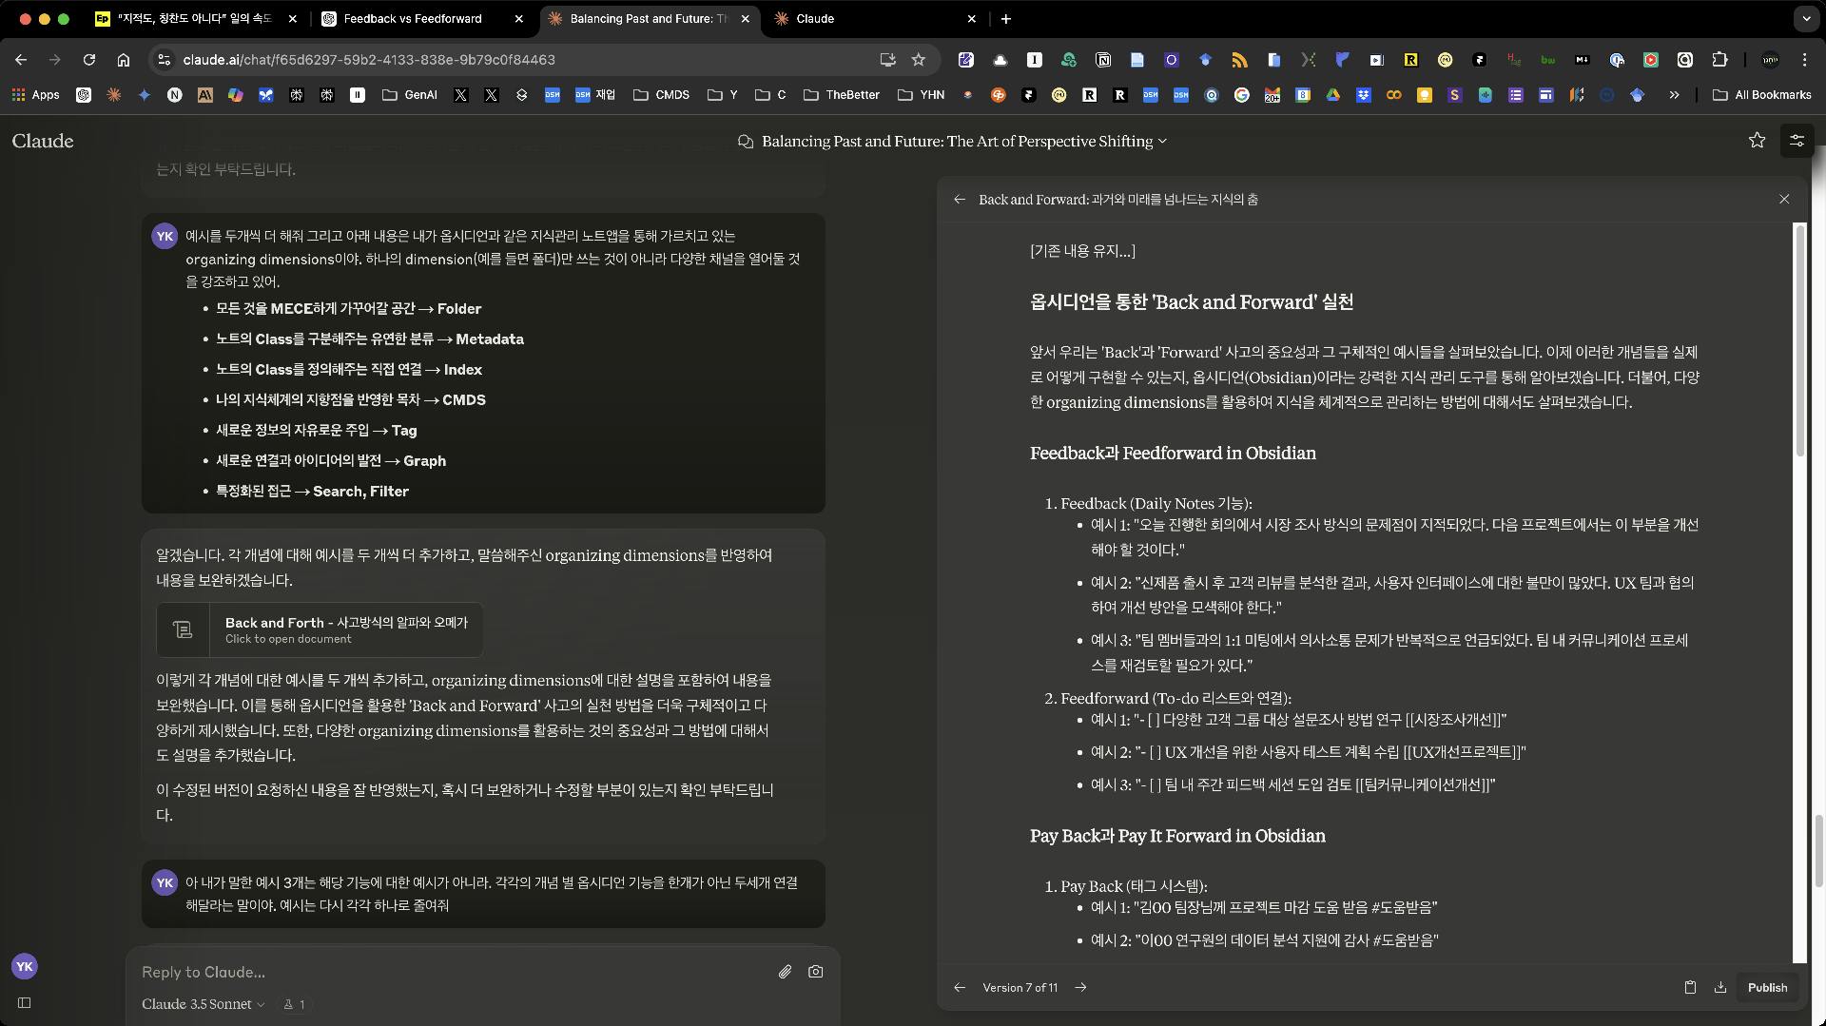Open the Back and Forth document card
The width and height of the screenshot is (1826, 1026).
pyautogui.click(x=320, y=629)
